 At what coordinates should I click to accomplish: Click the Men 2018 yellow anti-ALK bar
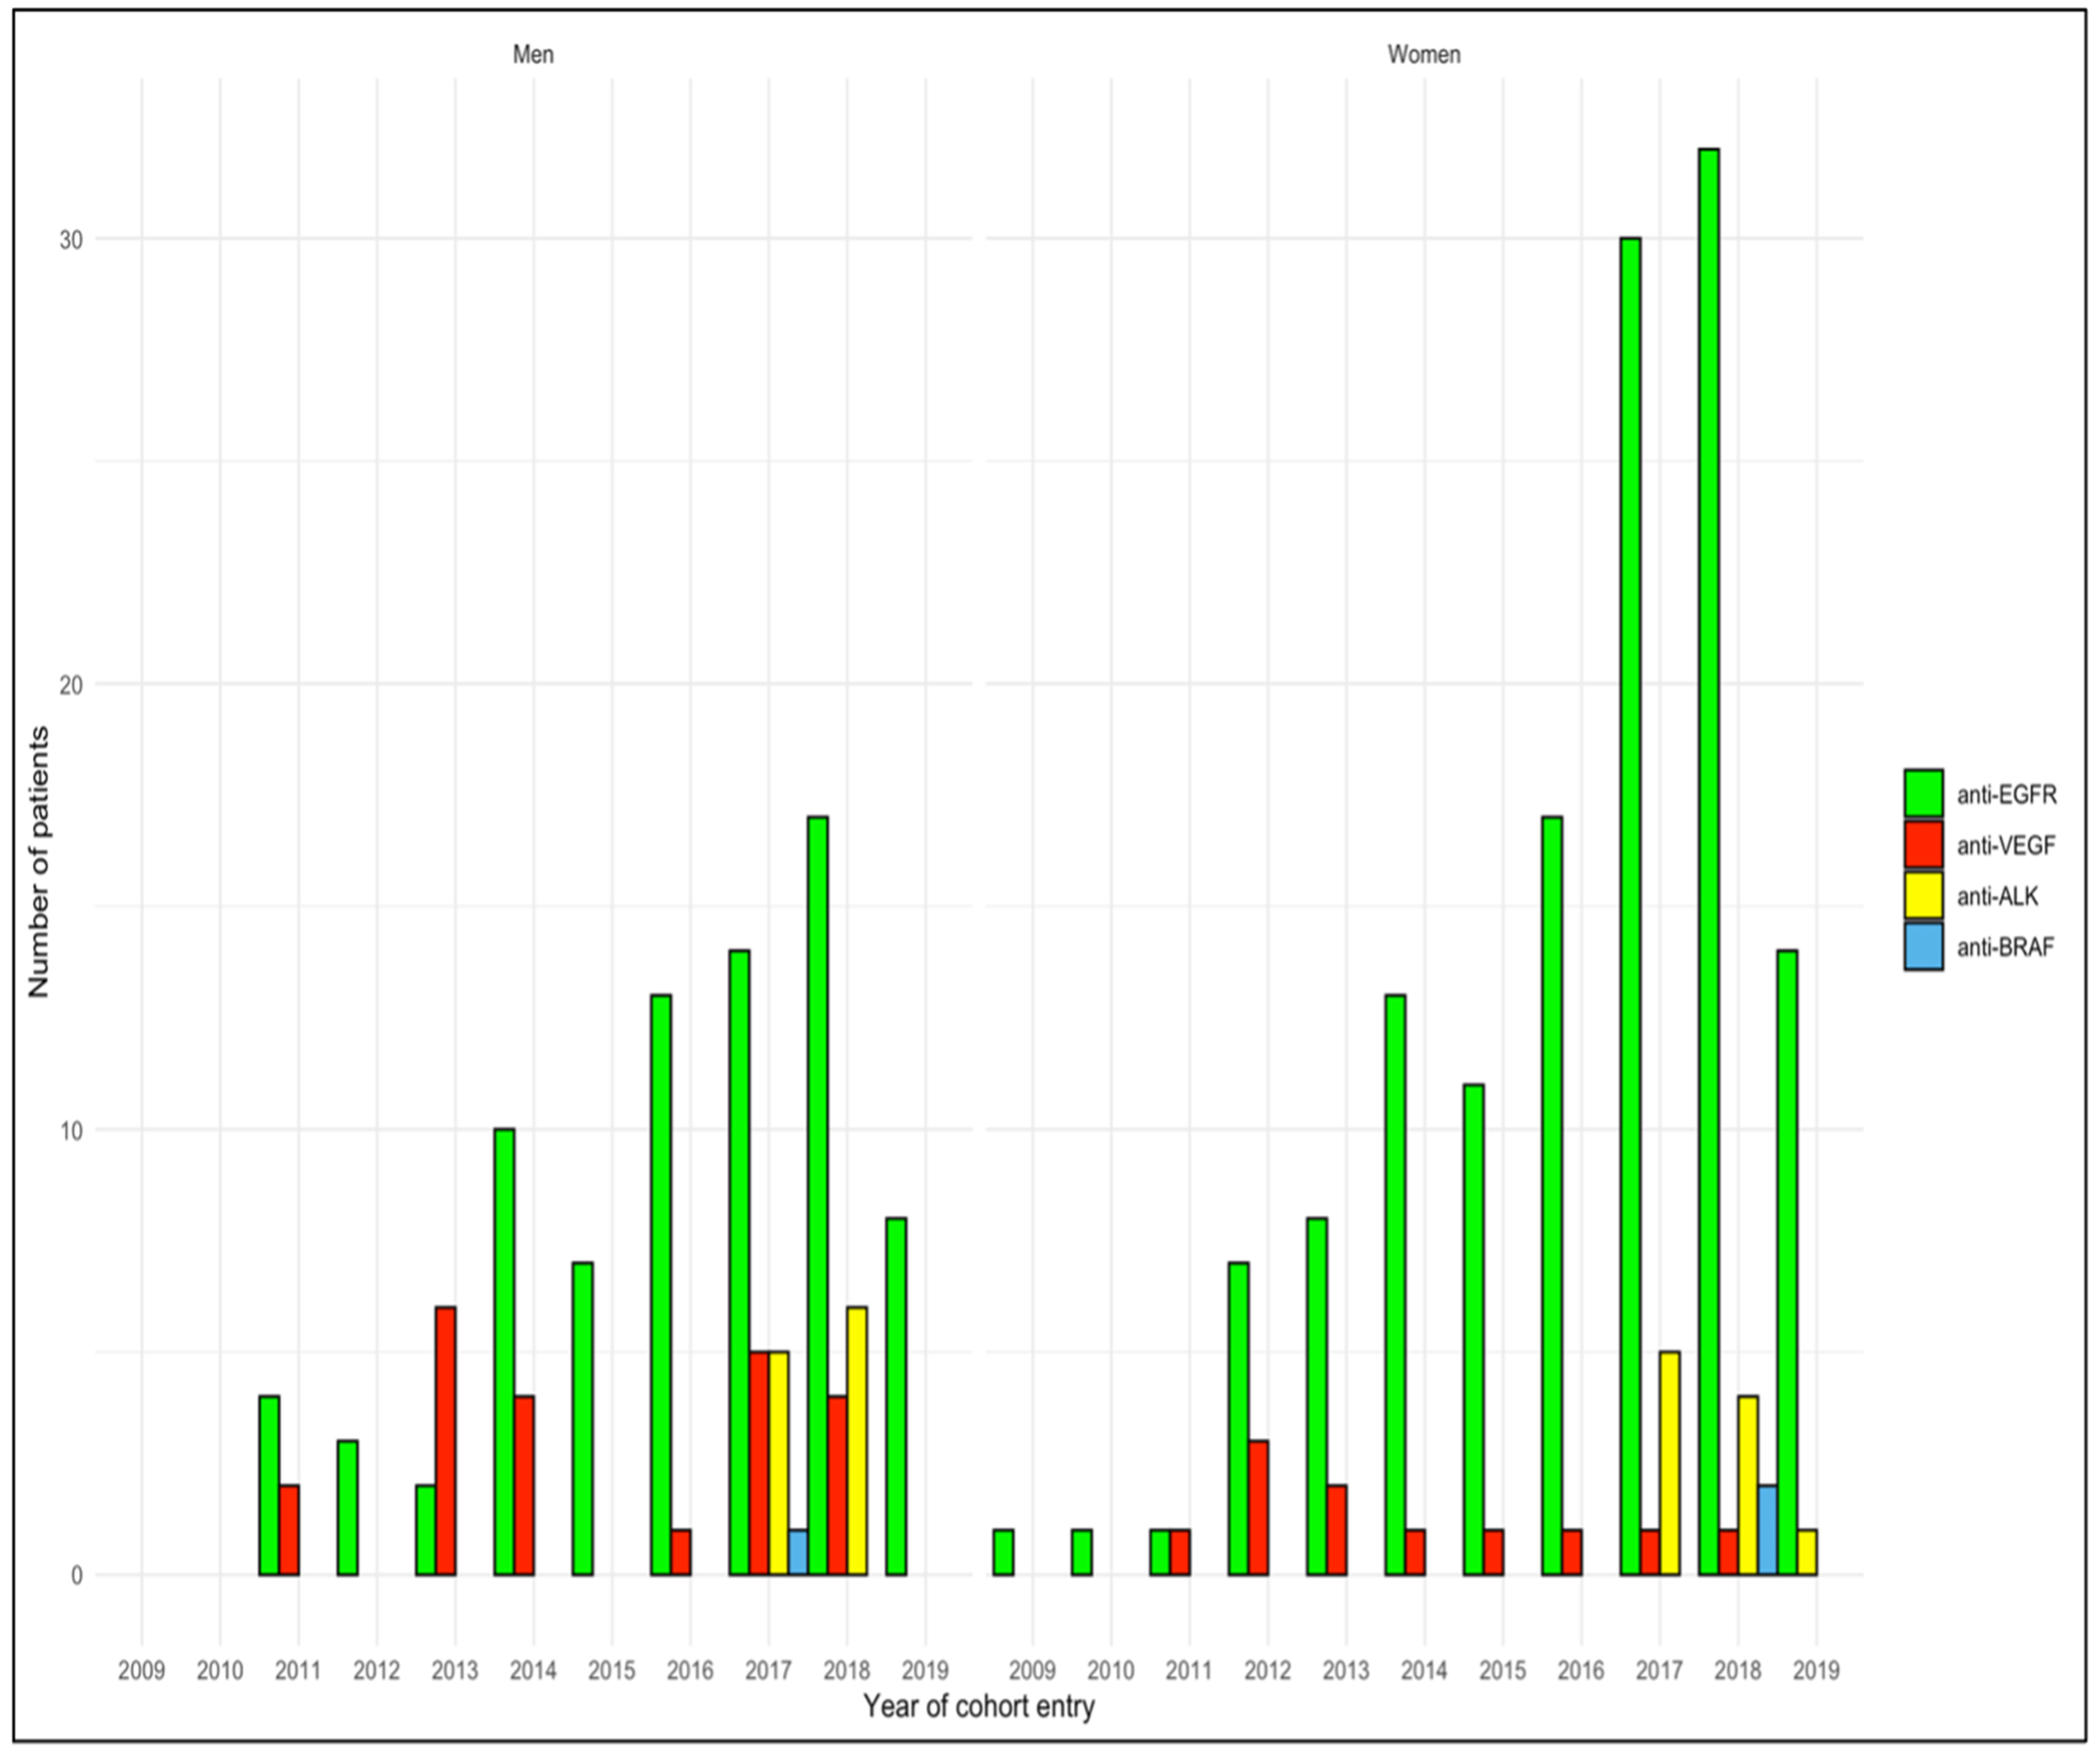[x=856, y=1440]
